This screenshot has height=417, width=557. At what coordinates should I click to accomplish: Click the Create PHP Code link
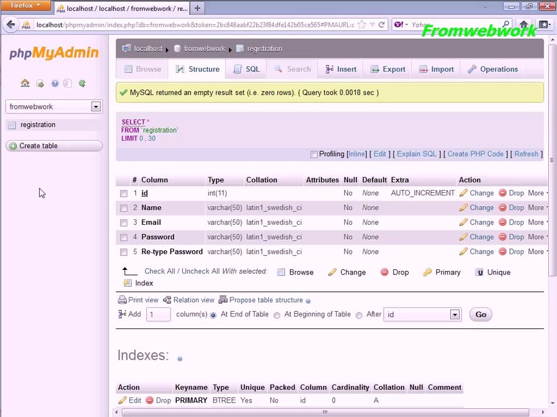tap(475, 154)
